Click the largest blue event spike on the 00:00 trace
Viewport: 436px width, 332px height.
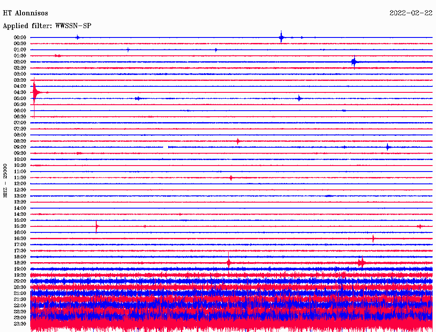pyautogui.click(x=281, y=37)
